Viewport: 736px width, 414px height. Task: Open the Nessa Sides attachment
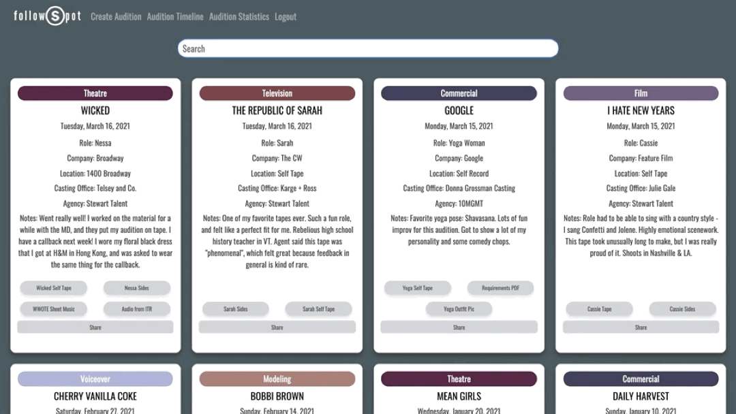pyautogui.click(x=136, y=288)
